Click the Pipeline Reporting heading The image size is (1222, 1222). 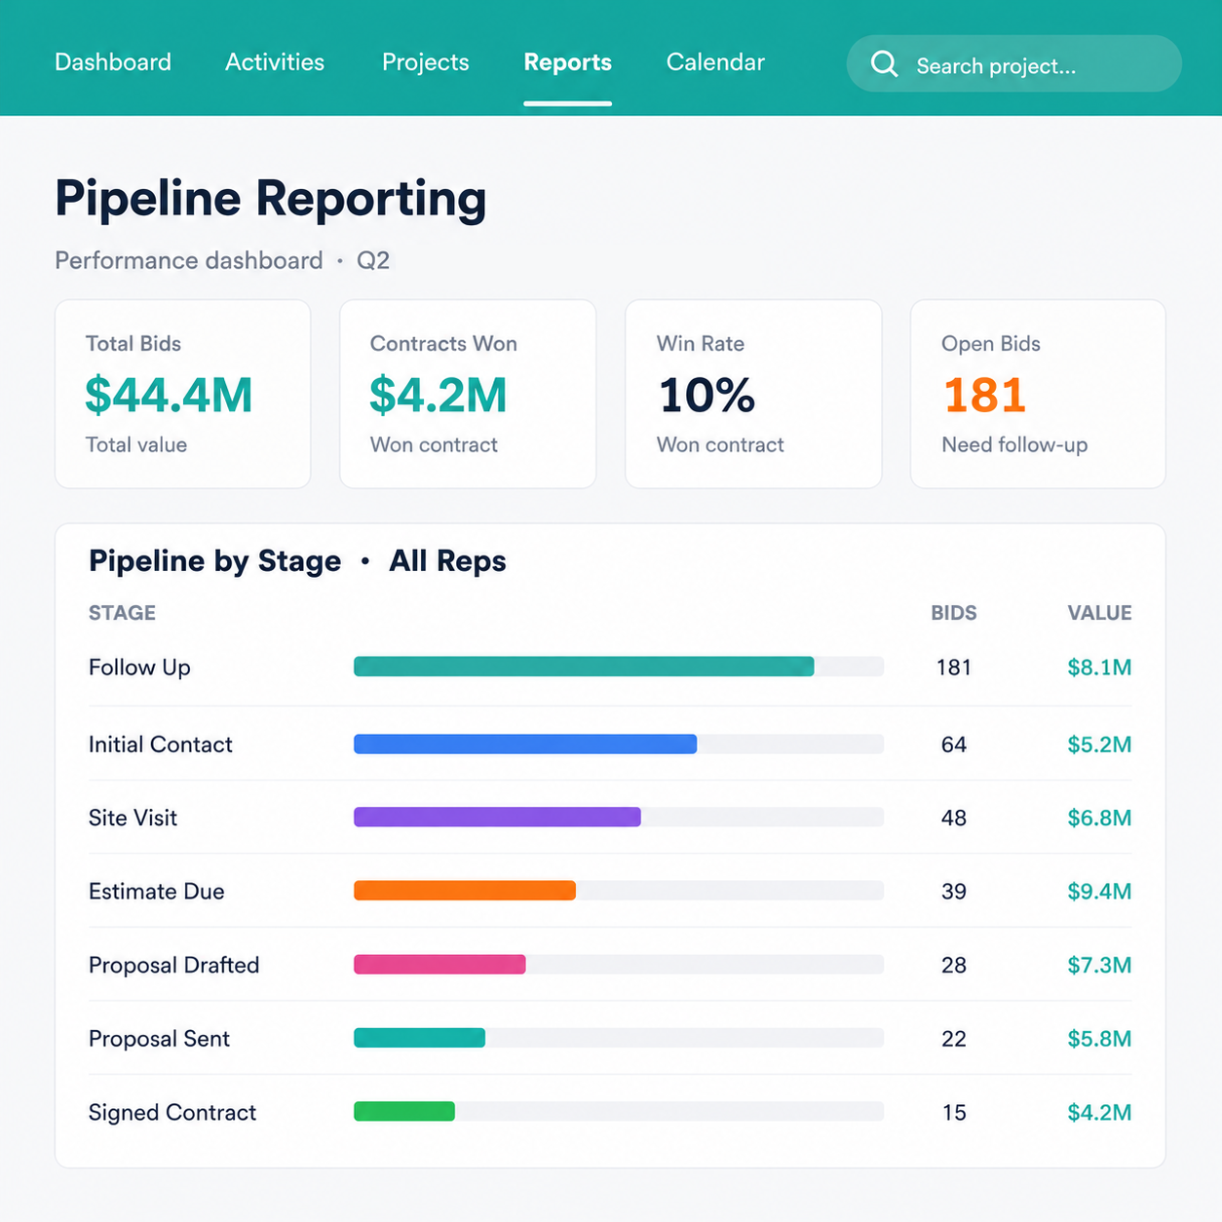coord(271,199)
